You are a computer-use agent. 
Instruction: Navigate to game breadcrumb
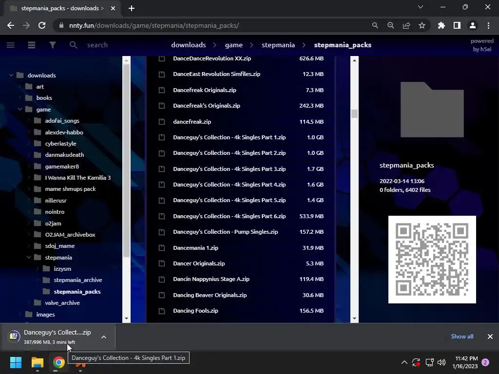[233, 45]
